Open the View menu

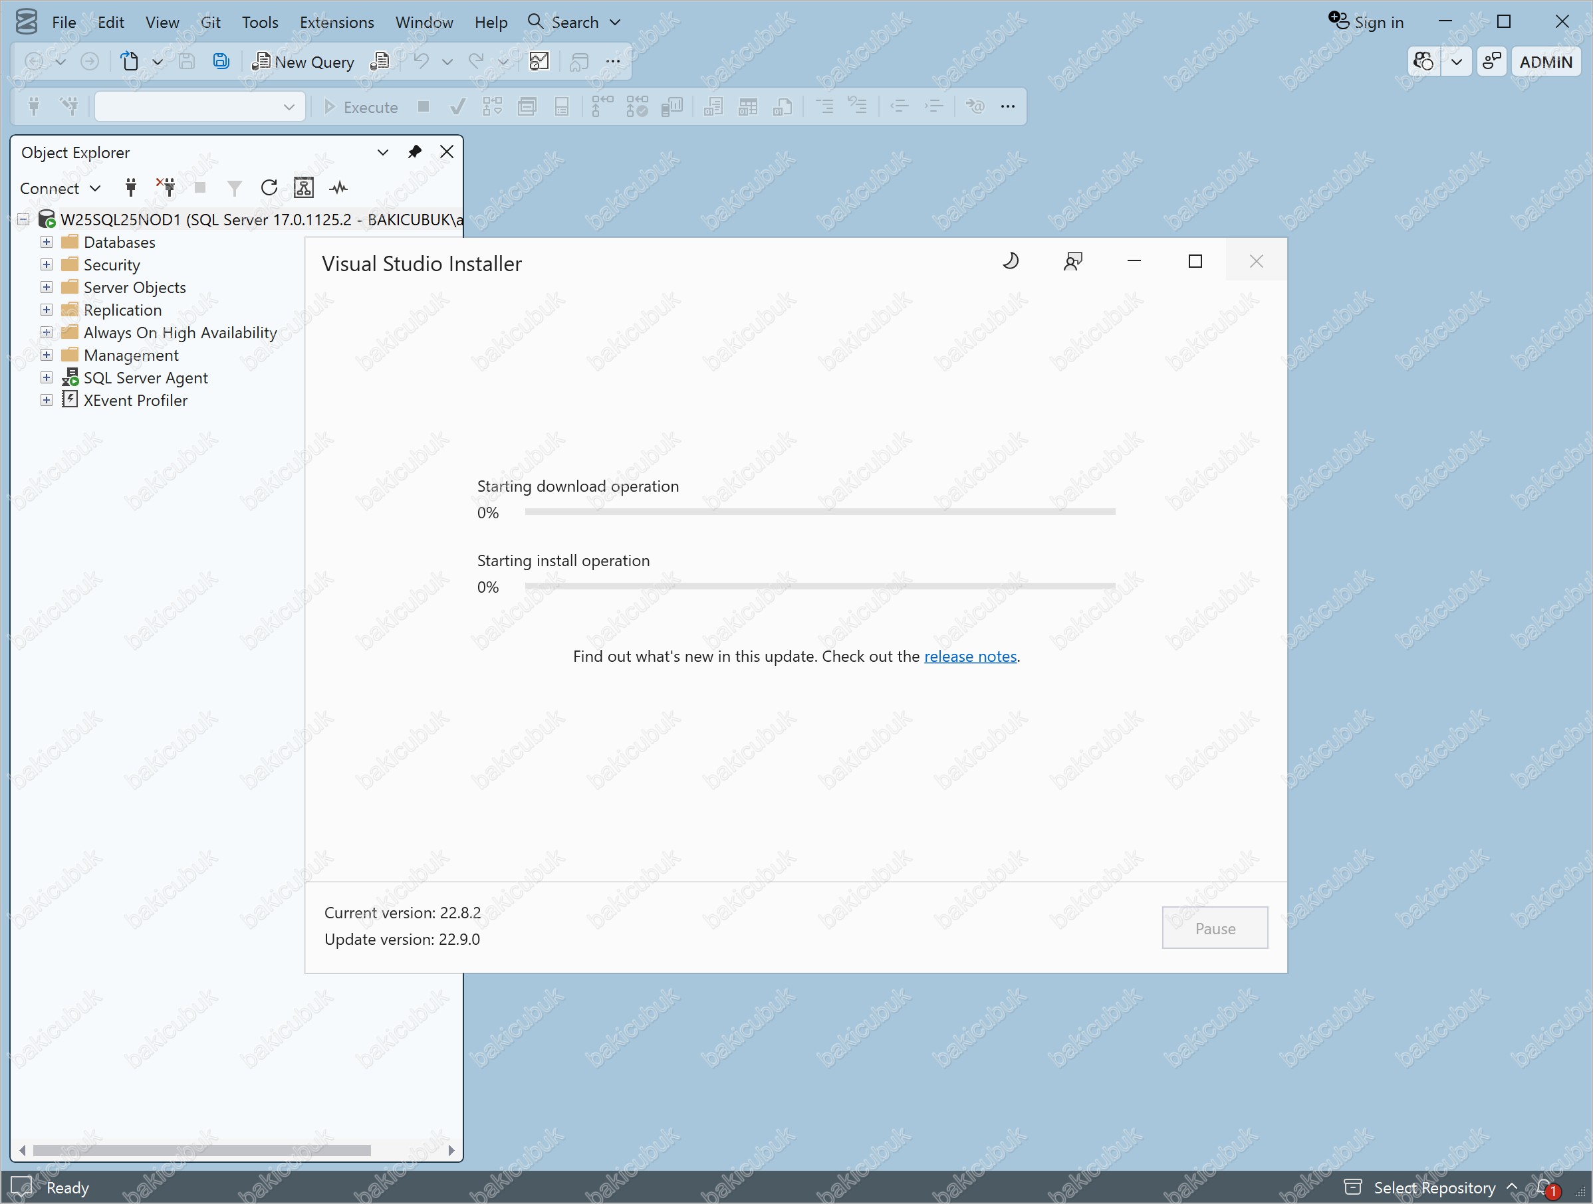162,23
